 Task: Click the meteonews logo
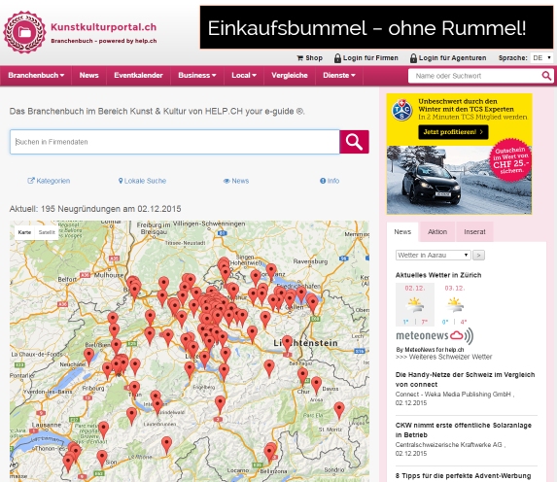click(435, 335)
